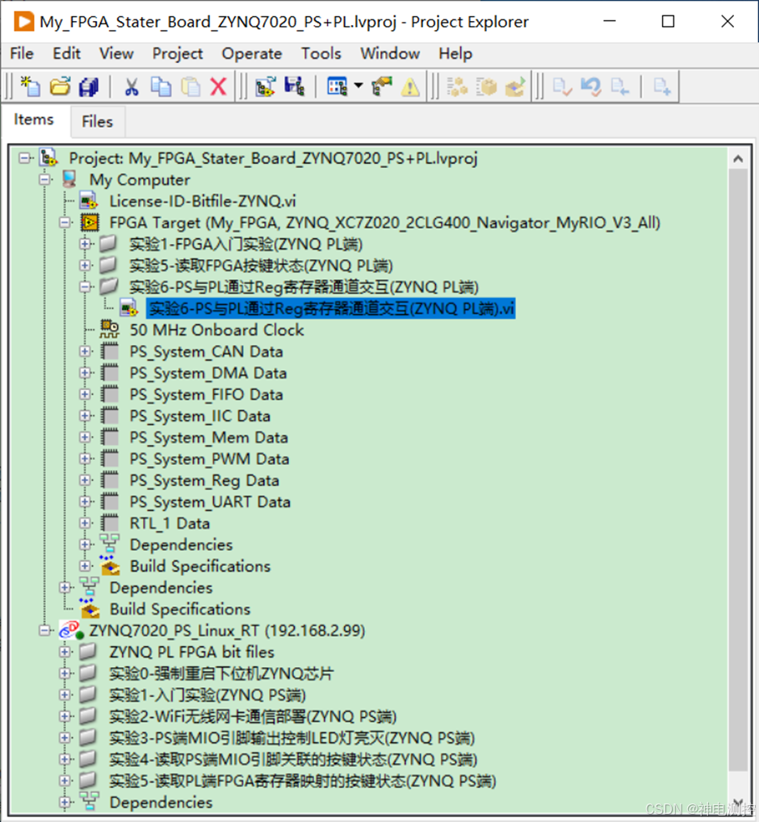Click the Save Project toolbar icon
The image size is (759, 822).
click(294, 86)
